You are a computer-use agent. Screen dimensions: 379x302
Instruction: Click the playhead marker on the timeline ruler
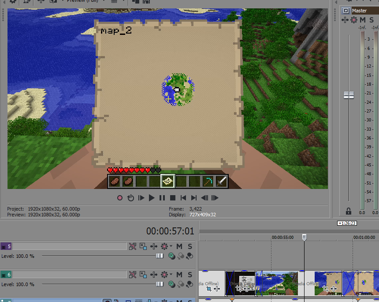(x=305, y=237)
